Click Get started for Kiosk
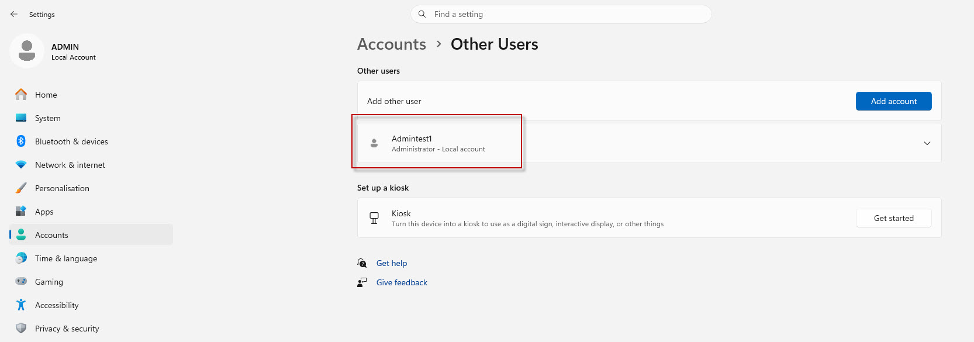 [893, 218]
